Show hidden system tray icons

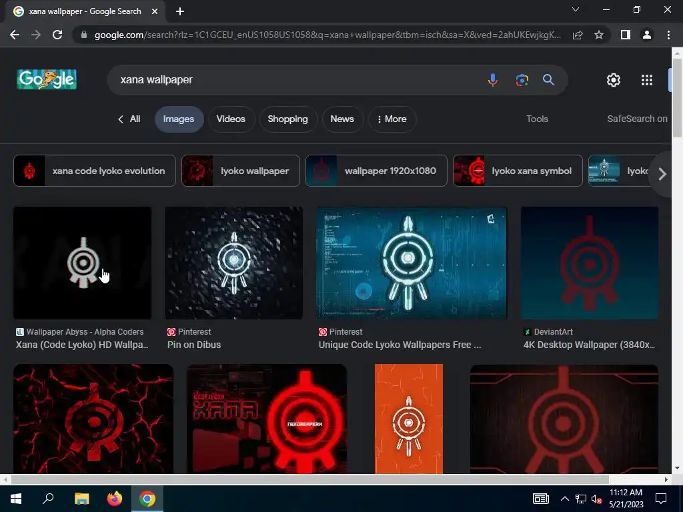click(x=564, y=499)
